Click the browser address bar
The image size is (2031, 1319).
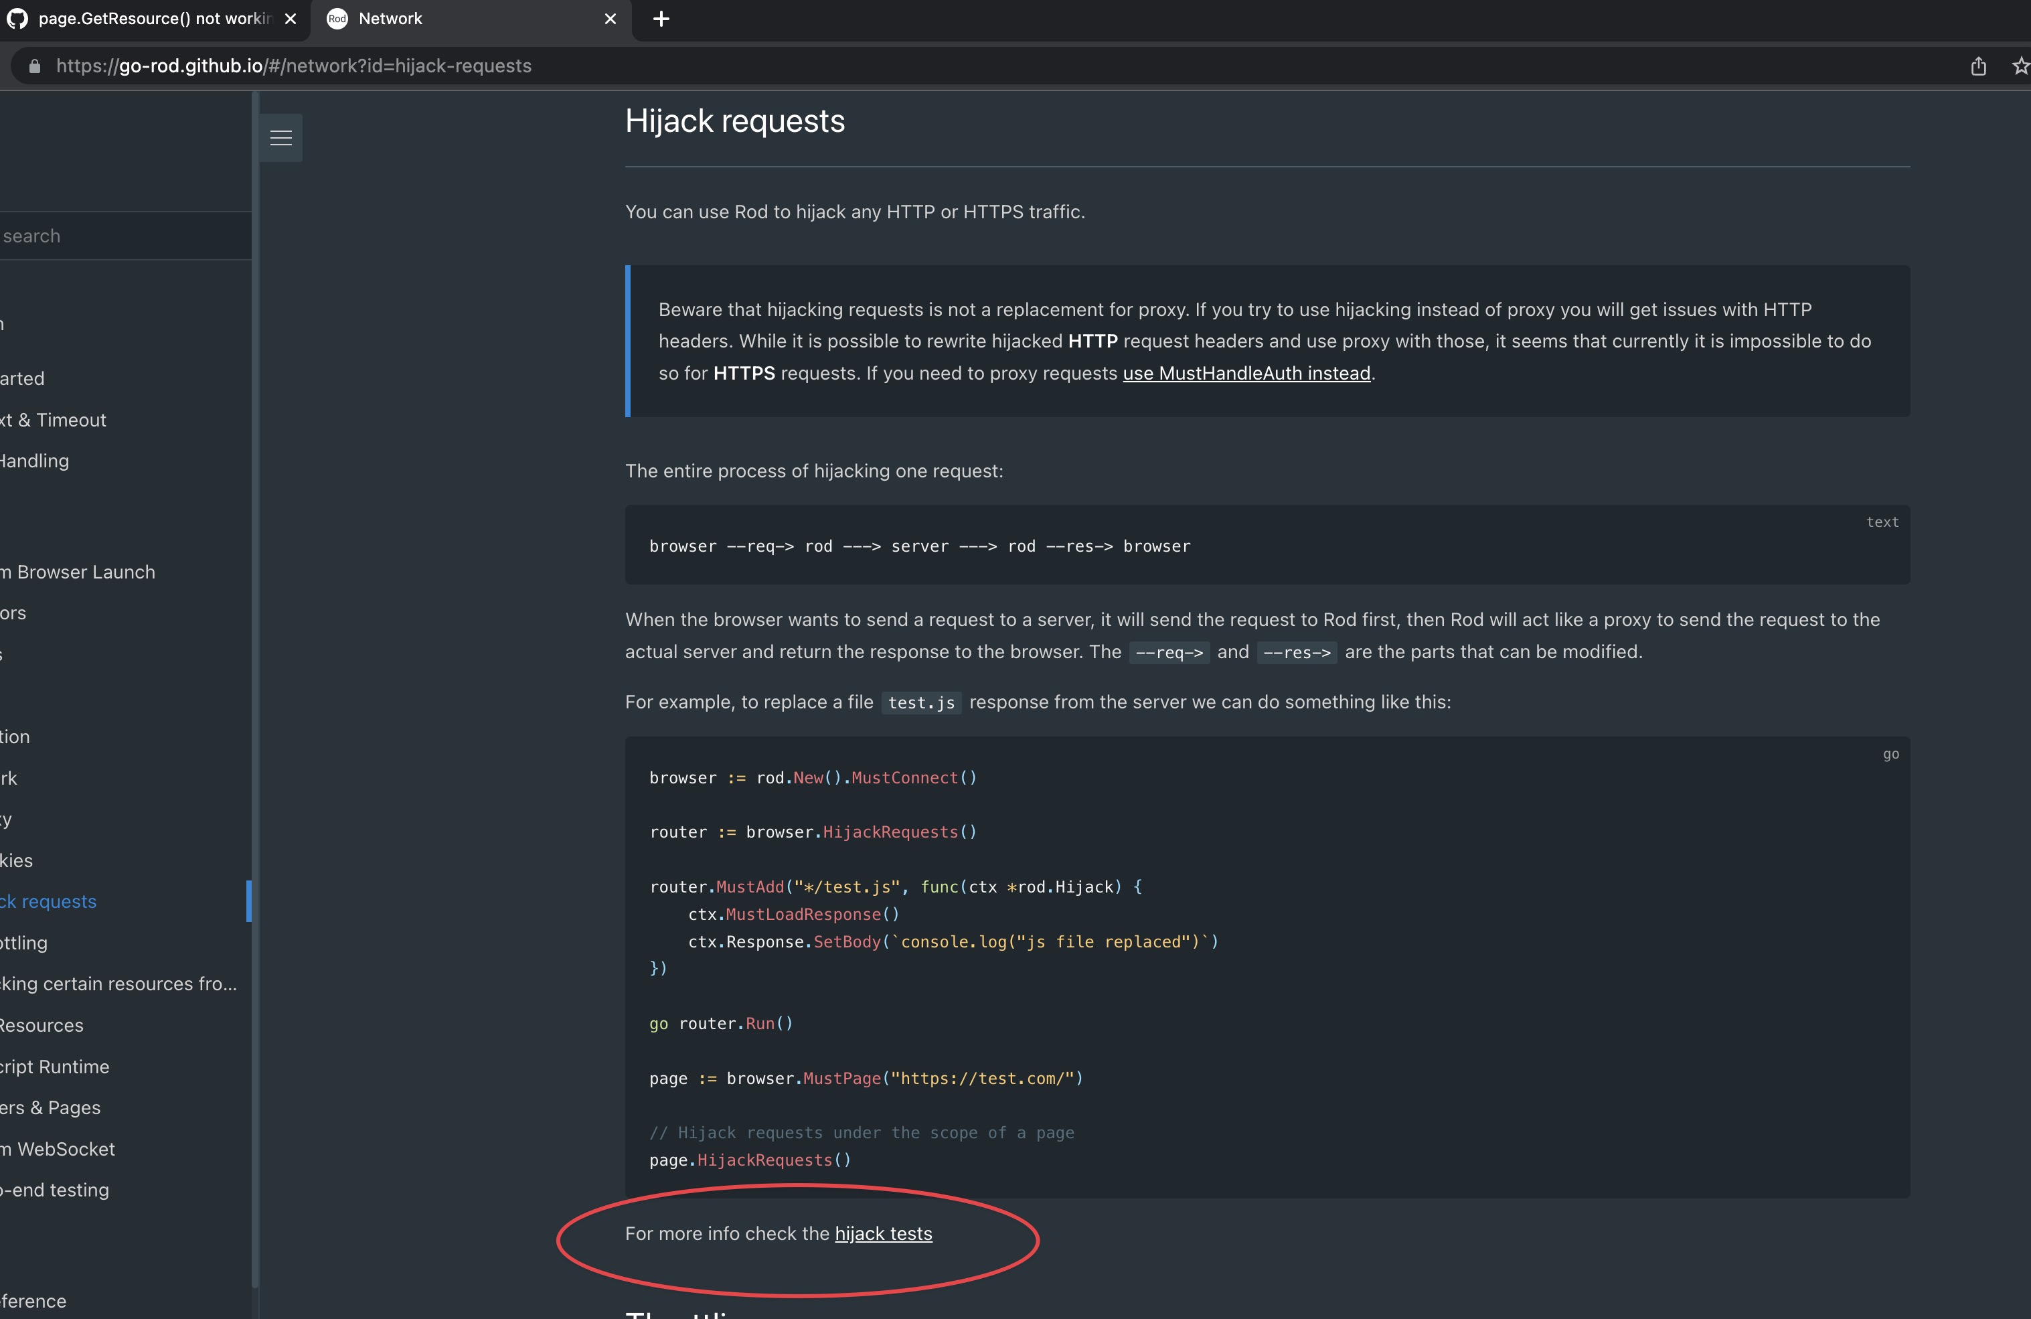point(597,66)
